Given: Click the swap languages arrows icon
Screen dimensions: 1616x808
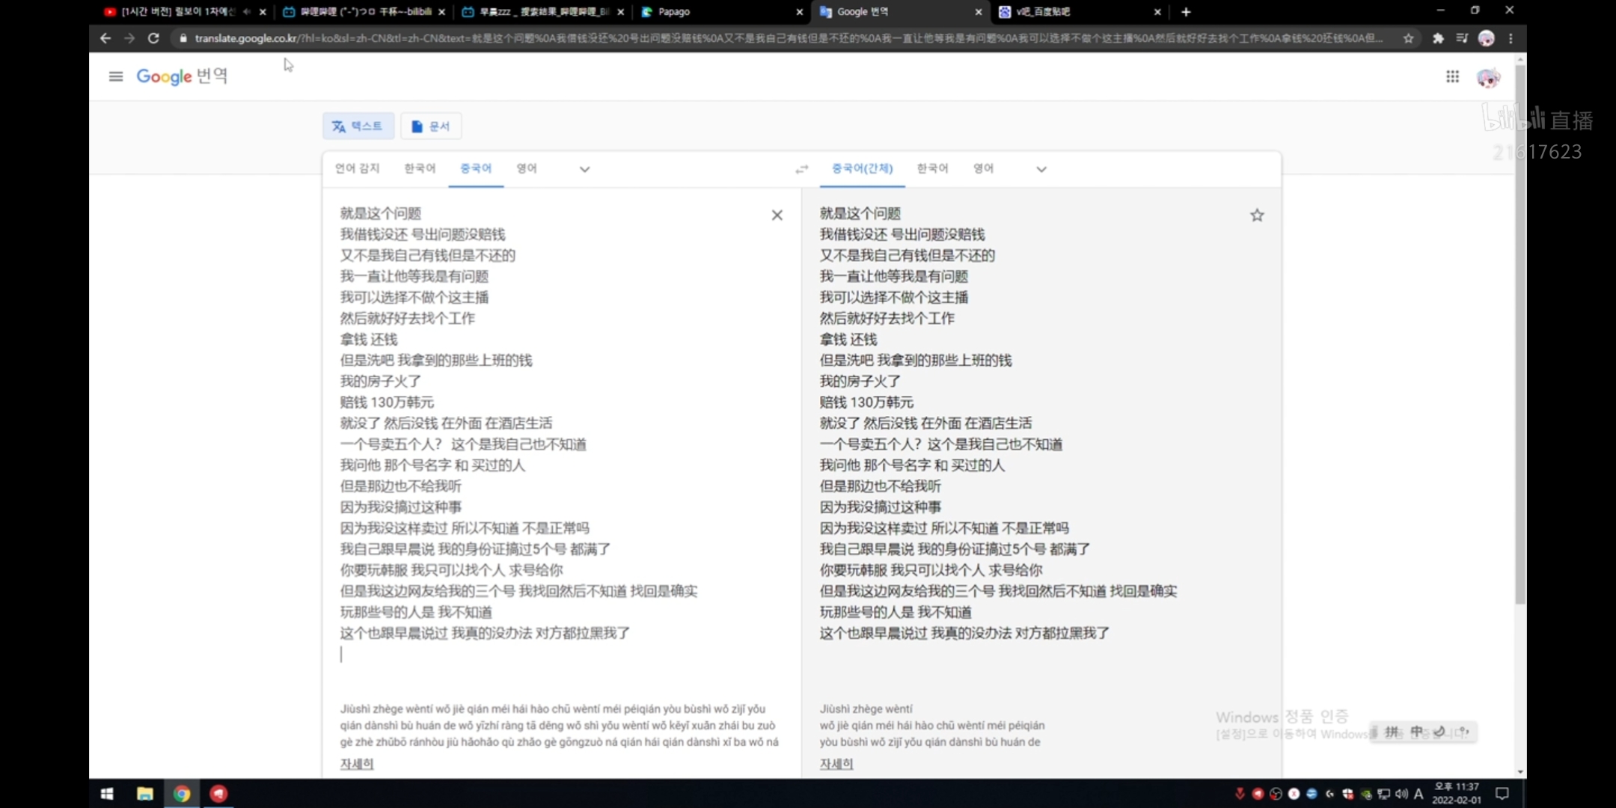Looking at the screenshot, I should (x=801, y=169).
